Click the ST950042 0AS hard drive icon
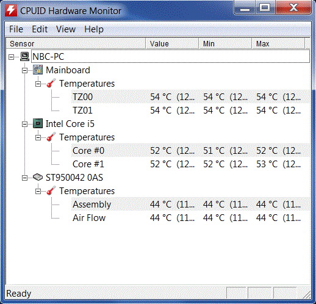 click(x=38, y=178)
